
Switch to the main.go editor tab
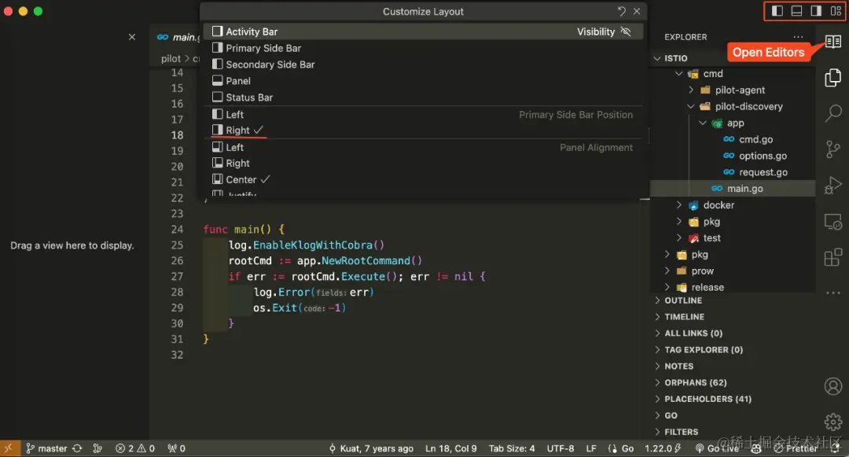(x=177, y=37)
